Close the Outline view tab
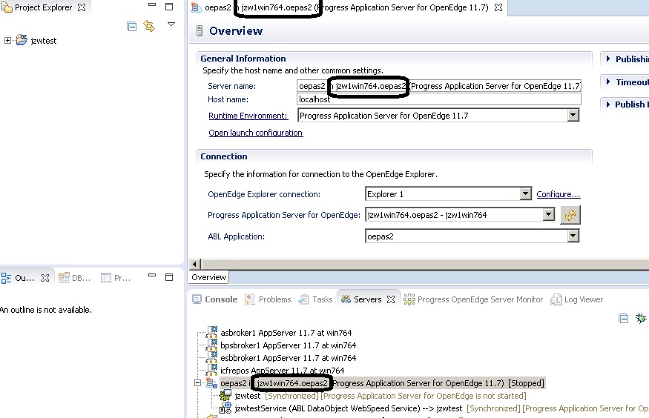649x418 pixels. coord(45,278)
